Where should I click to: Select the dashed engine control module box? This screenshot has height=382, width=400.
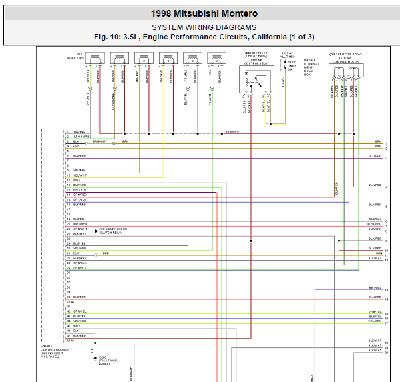53,236
